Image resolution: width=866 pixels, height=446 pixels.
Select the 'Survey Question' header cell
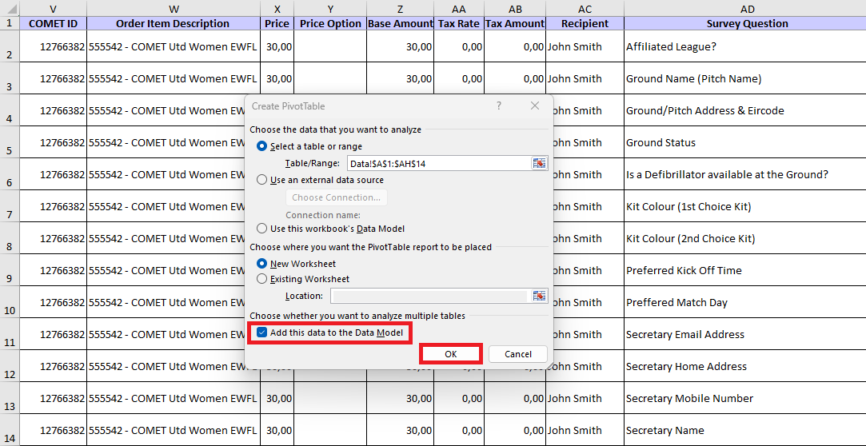point(747,23)
